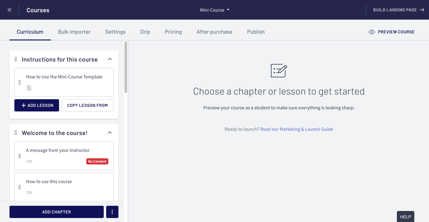Open the Mini-Course selector dropdown
Image resolution: width=429 pixels, height=222 pixels.
click(x=215, y=10)
